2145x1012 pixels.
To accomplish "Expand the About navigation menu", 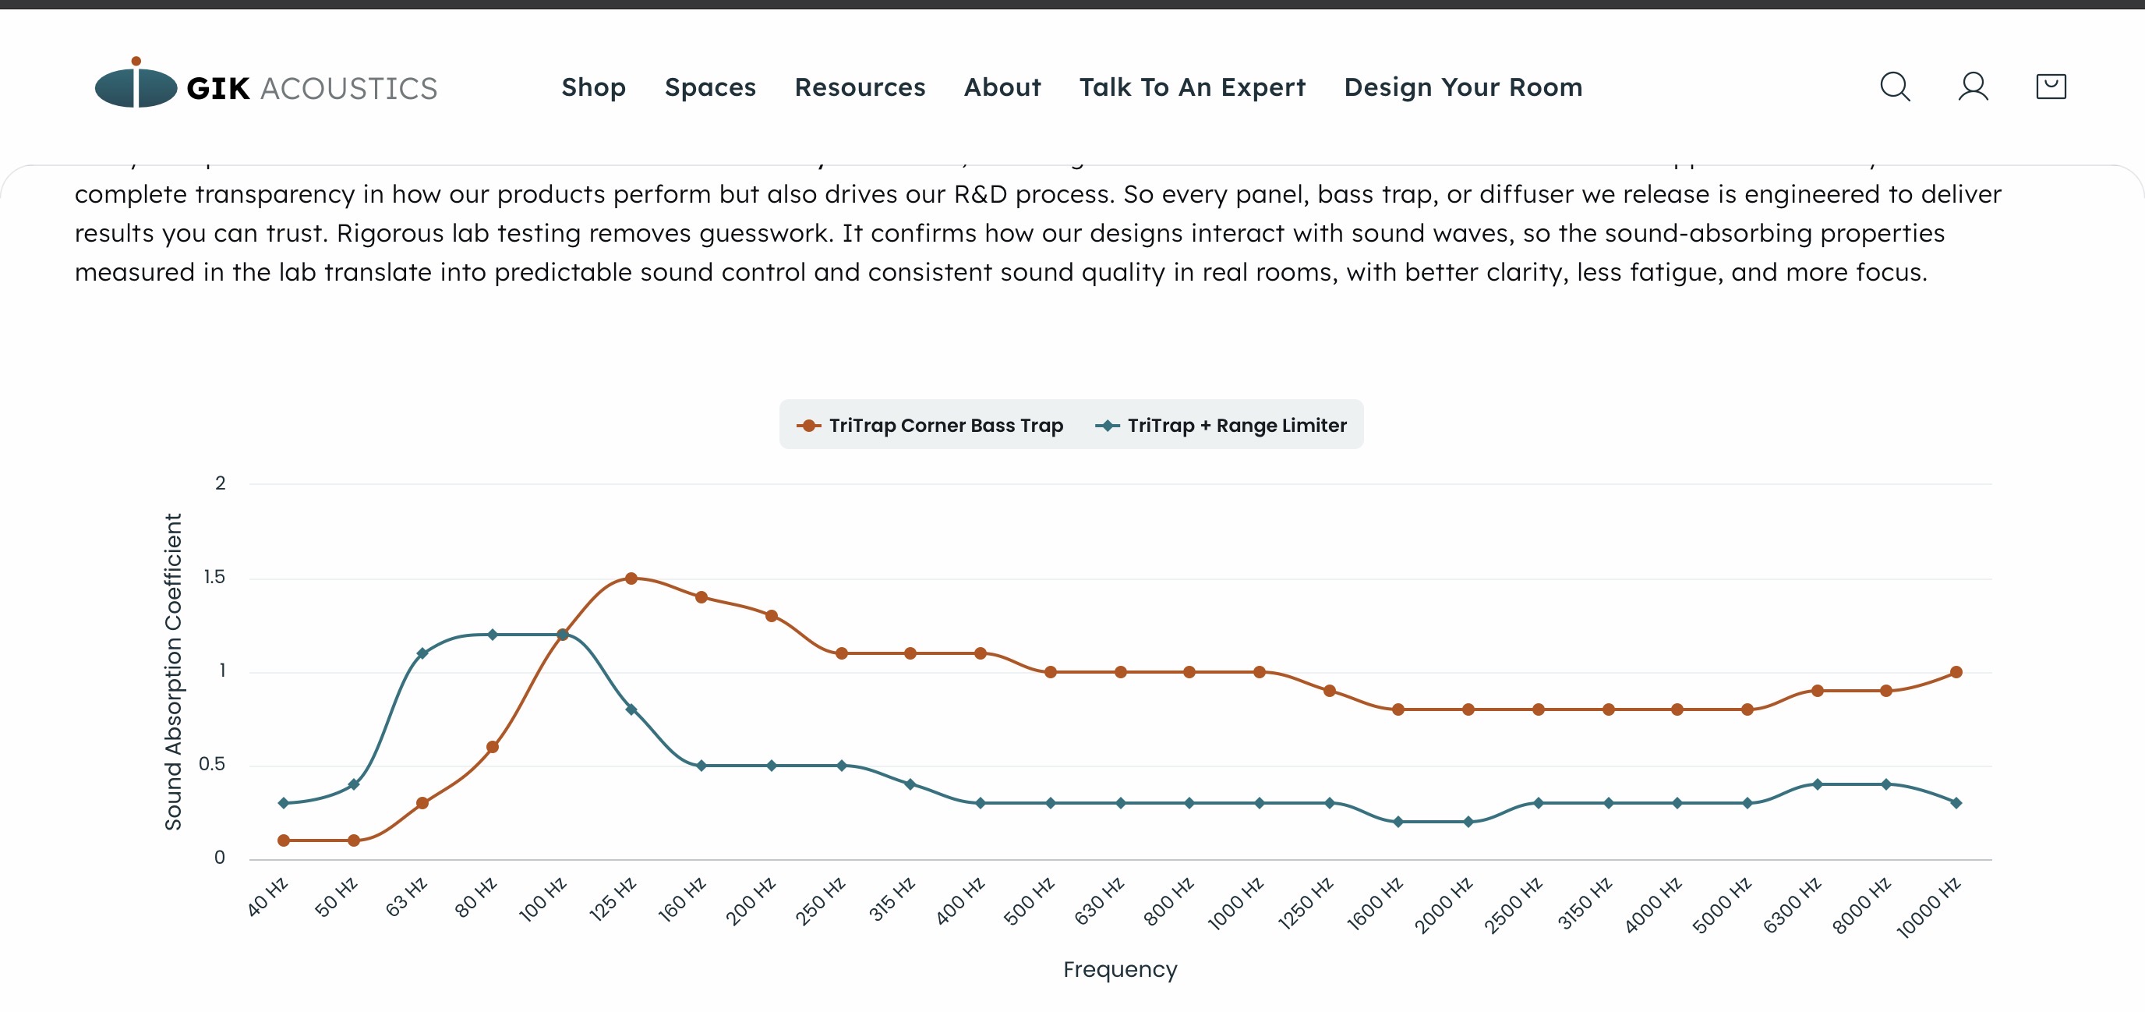I will tap(1002, 87).
